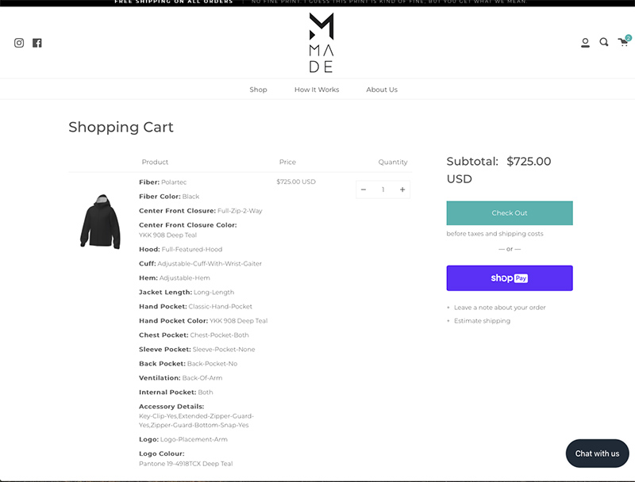Open the Facebook social icon

[x=37, y=43]
